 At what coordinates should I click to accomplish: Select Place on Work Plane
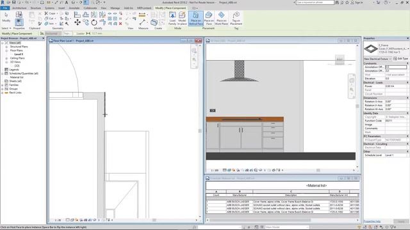click(x=221, y=19)
